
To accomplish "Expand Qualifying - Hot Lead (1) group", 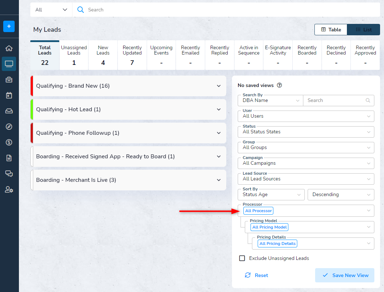I will pyautogui.click(x=128, y=109).
